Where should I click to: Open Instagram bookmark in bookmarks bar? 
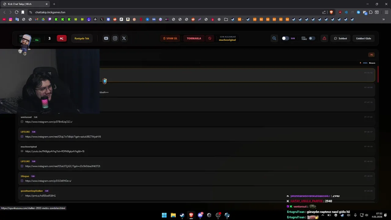10,19
